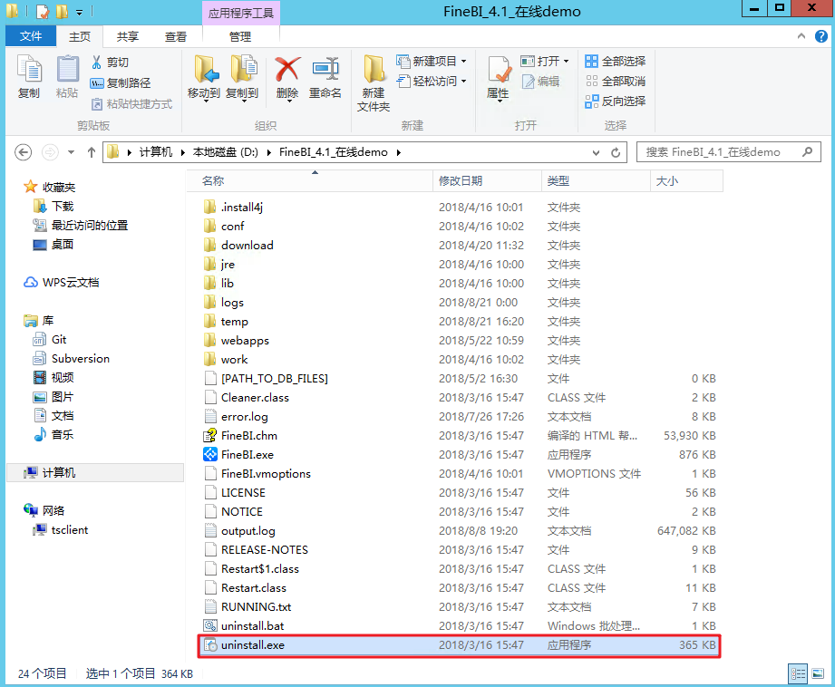Expand the New item (新建项目) dropdown
Image resolution: width=835 pixels, height=687 pixels.
click(x=464, y=62)
